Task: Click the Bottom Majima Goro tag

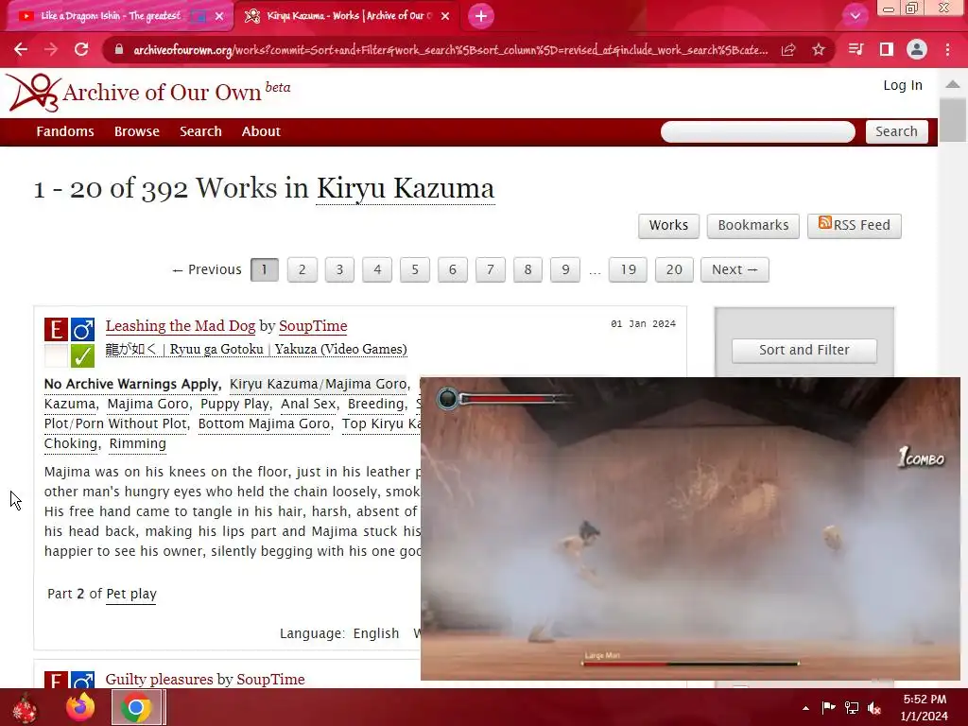Action: [x=265, y=423]
